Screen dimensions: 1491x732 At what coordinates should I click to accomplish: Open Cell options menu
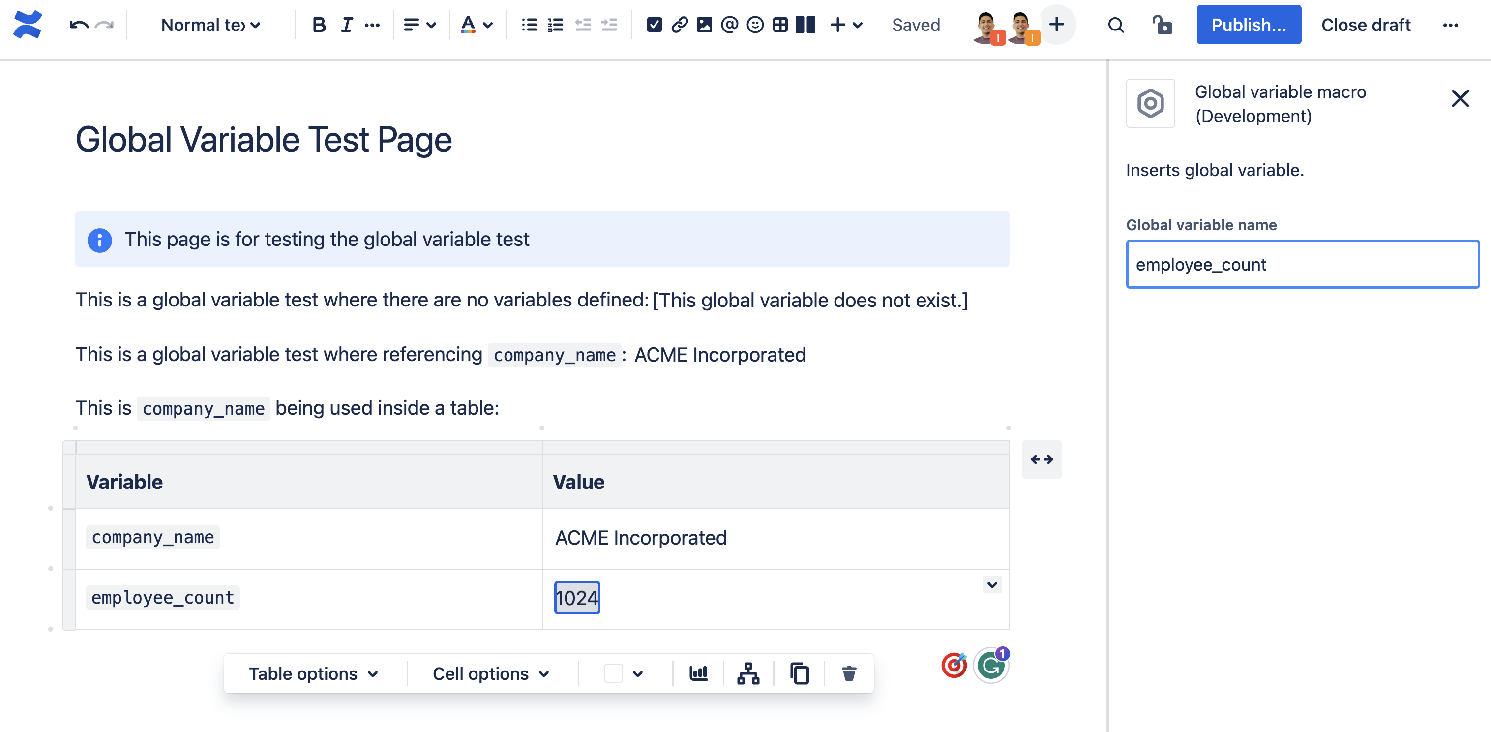491,673
